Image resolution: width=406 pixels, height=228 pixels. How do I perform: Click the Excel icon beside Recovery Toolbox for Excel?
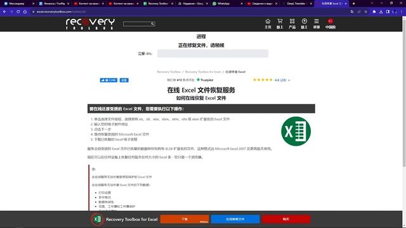pyautogui.click(x=97, y=219)
